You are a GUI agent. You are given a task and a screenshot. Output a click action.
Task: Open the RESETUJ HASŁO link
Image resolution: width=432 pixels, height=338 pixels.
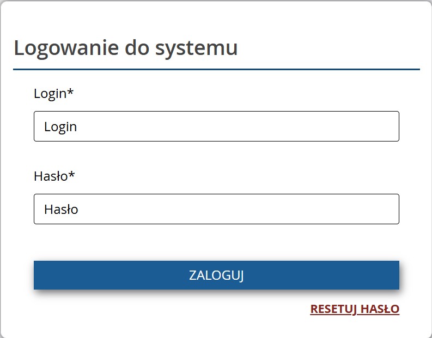coord(355,309)
